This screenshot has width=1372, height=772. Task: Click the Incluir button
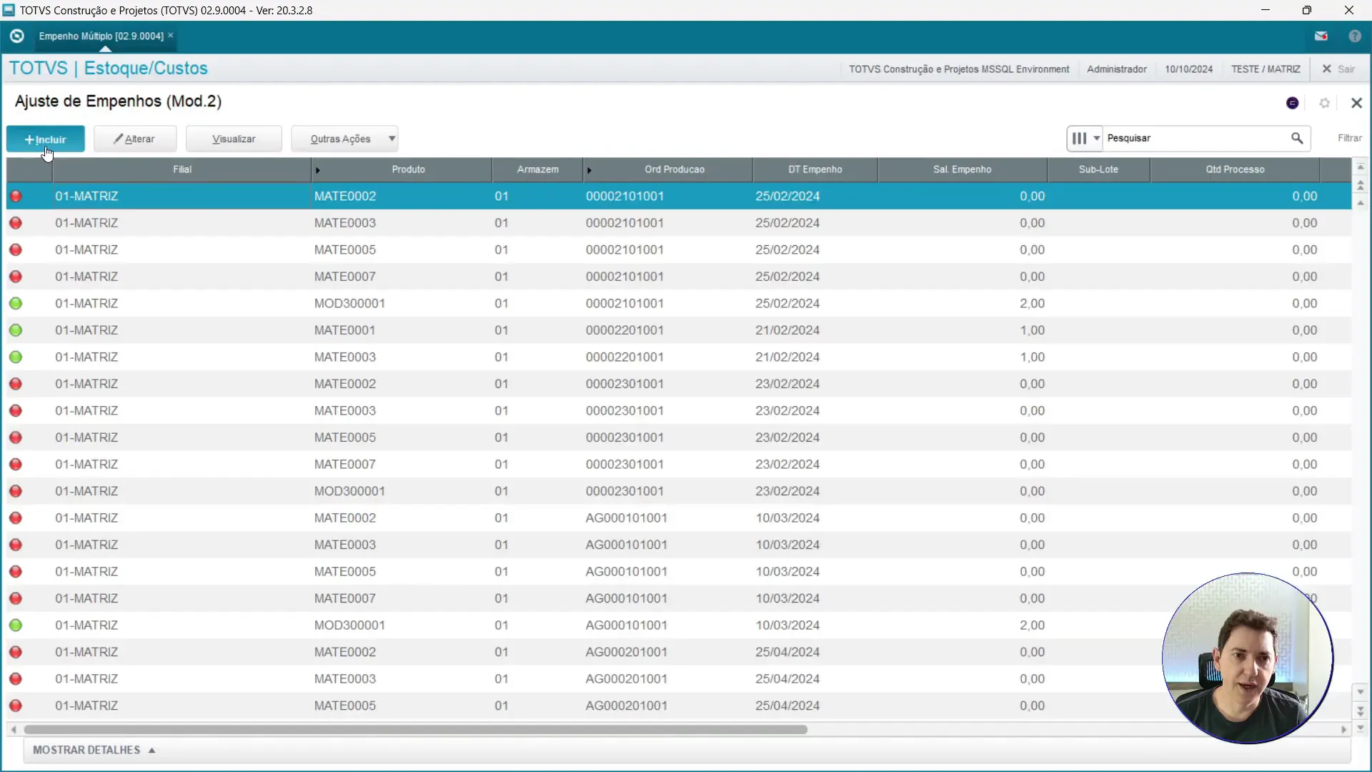46,139
